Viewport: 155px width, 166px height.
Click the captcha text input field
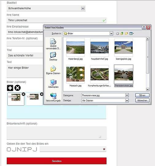(73, 149)
